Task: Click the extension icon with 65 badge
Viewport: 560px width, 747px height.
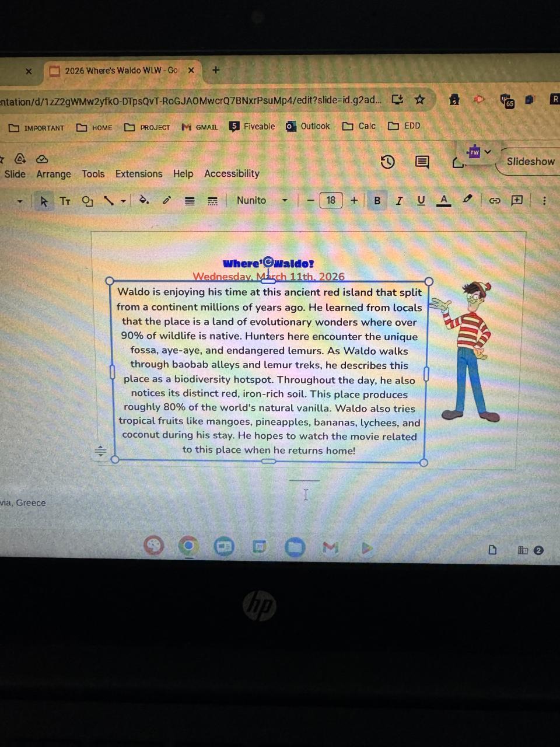Action: click(506, 100)
